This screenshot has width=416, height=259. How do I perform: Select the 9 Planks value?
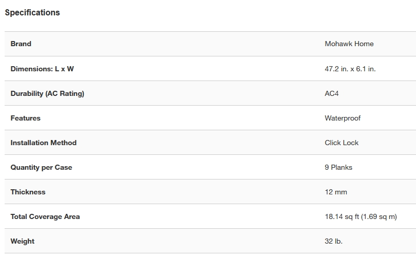point(338,167)
